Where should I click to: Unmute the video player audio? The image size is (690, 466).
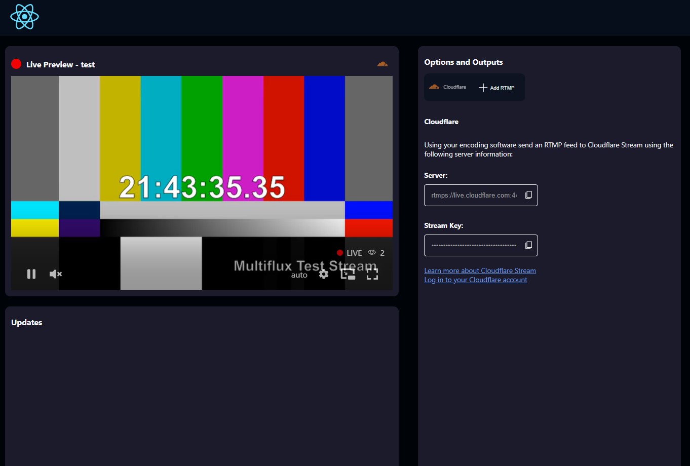(x=55, y=274)
